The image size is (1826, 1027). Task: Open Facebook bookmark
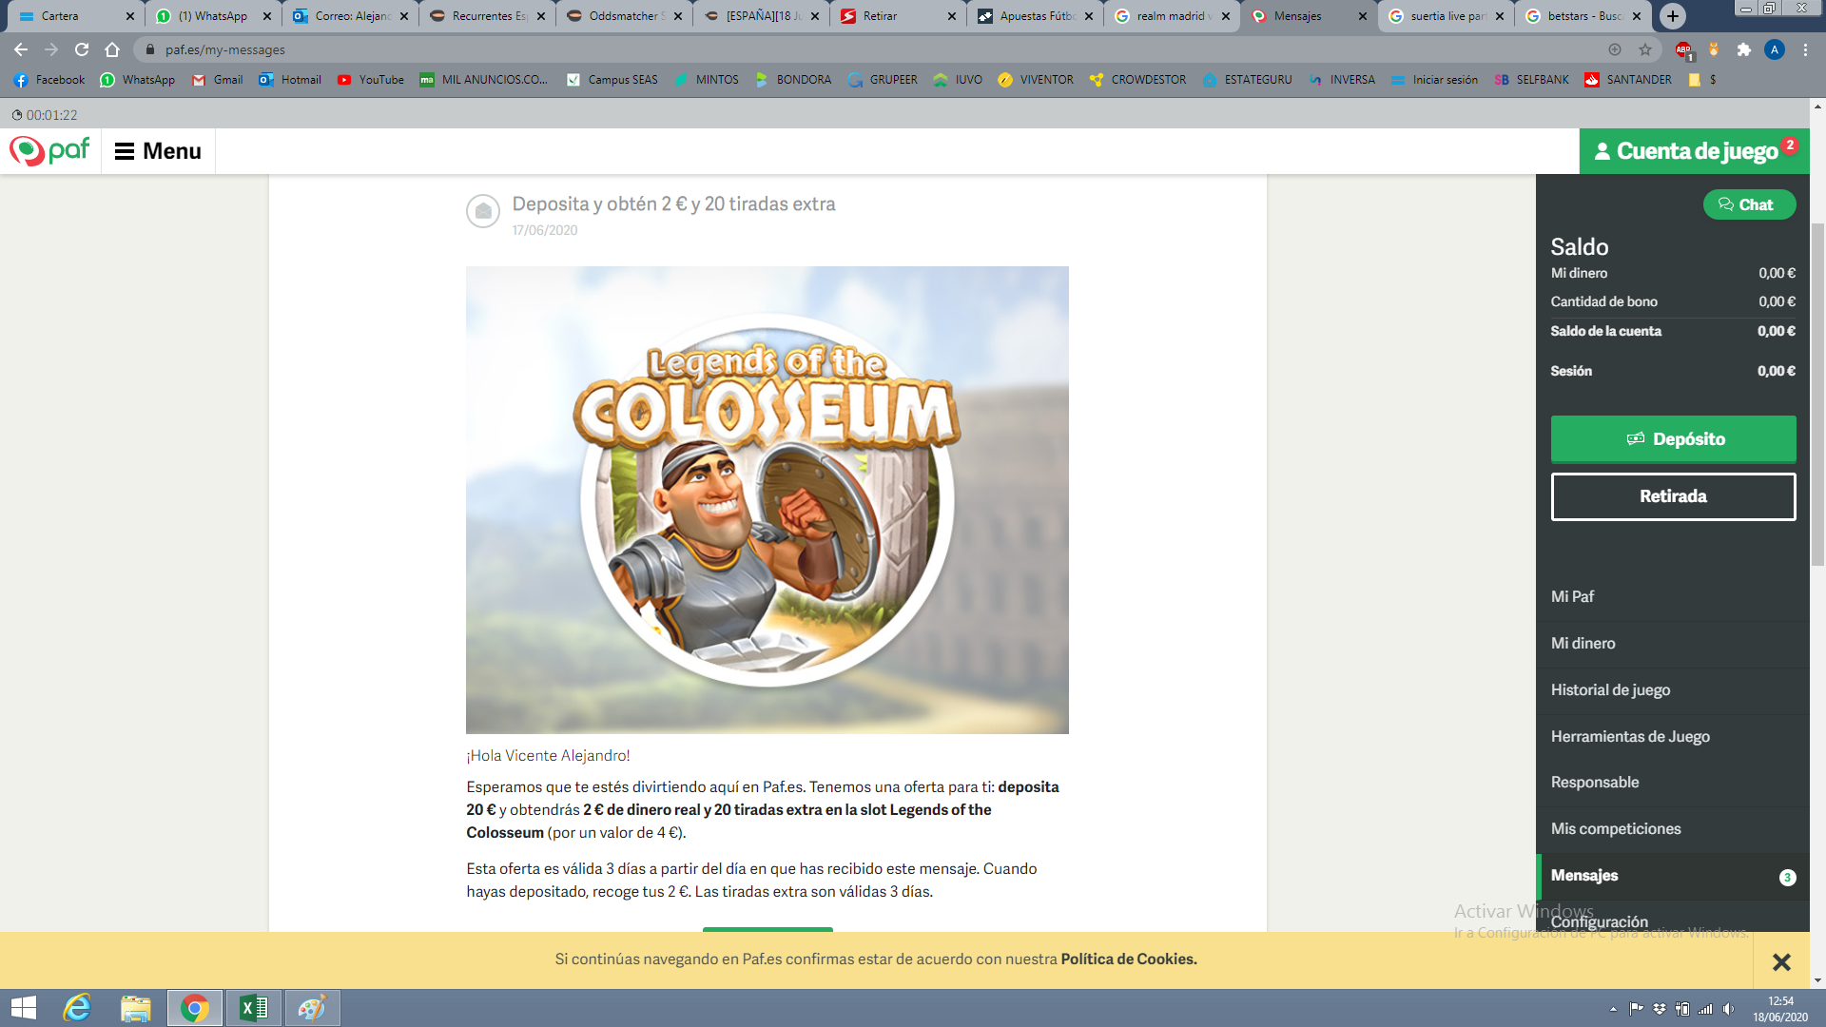click(x=49, y=80)
